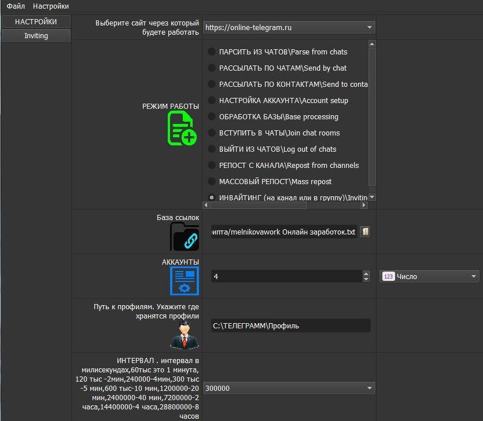
Task: Open the Файл menu
Action: coord(16,6)
